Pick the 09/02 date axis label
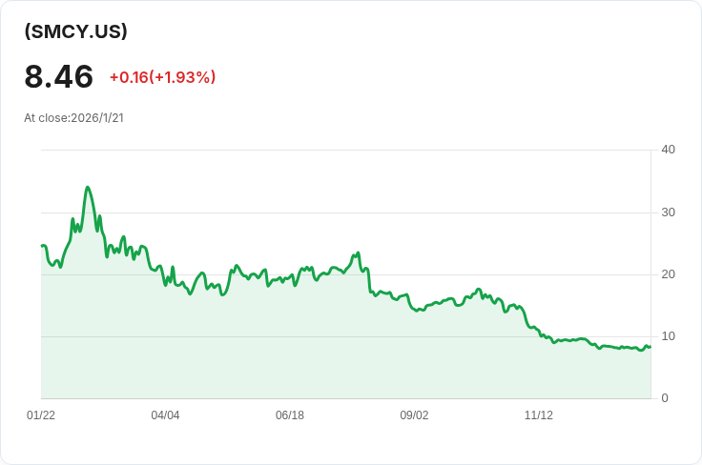 (414, 415)
